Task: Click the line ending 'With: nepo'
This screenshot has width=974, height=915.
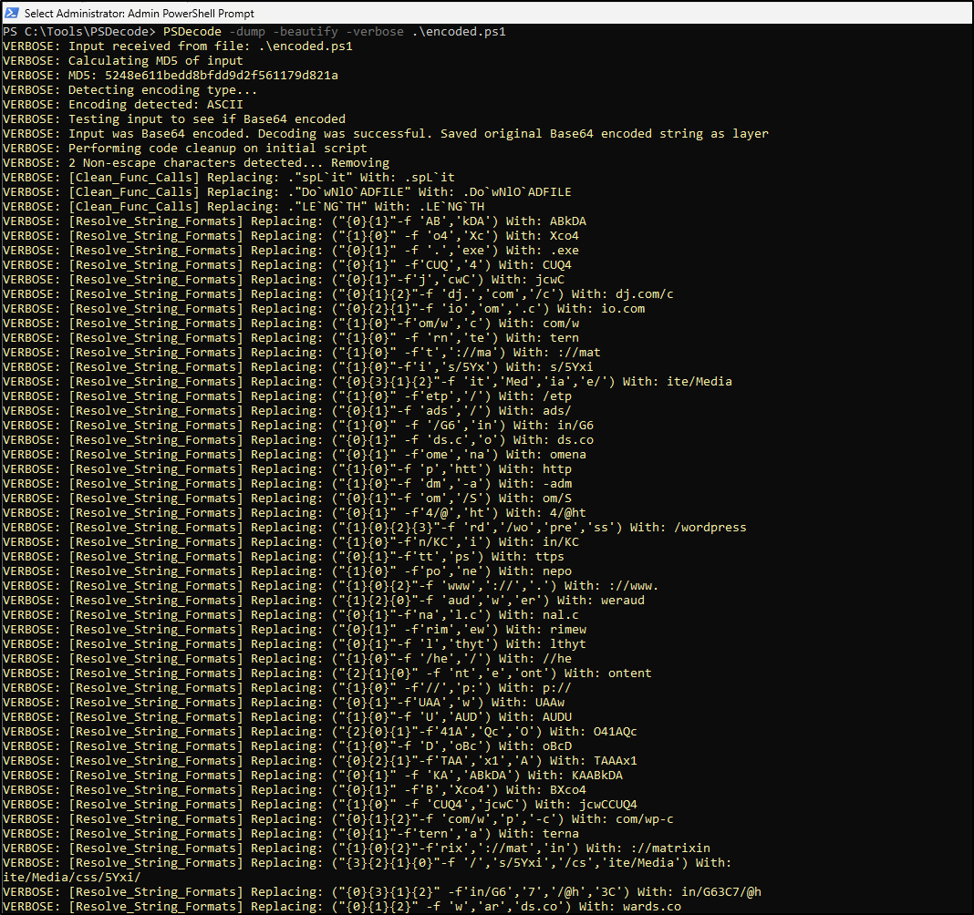Action: tap(287, 571)
